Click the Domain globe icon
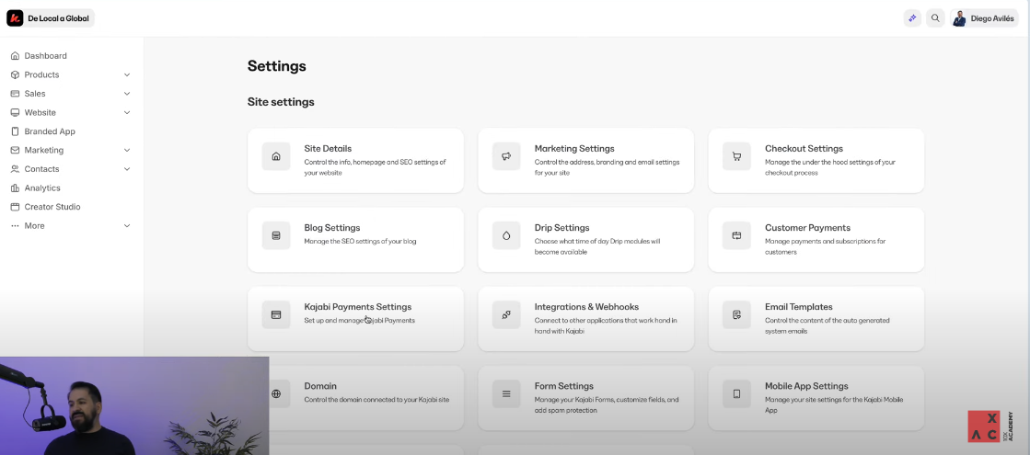Screen dimensions: 1030x455 coord(276,394)
